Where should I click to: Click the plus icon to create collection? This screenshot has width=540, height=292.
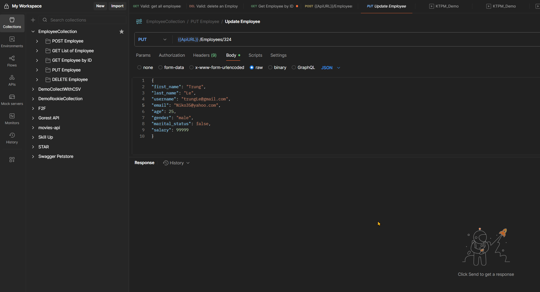(33, 20)
